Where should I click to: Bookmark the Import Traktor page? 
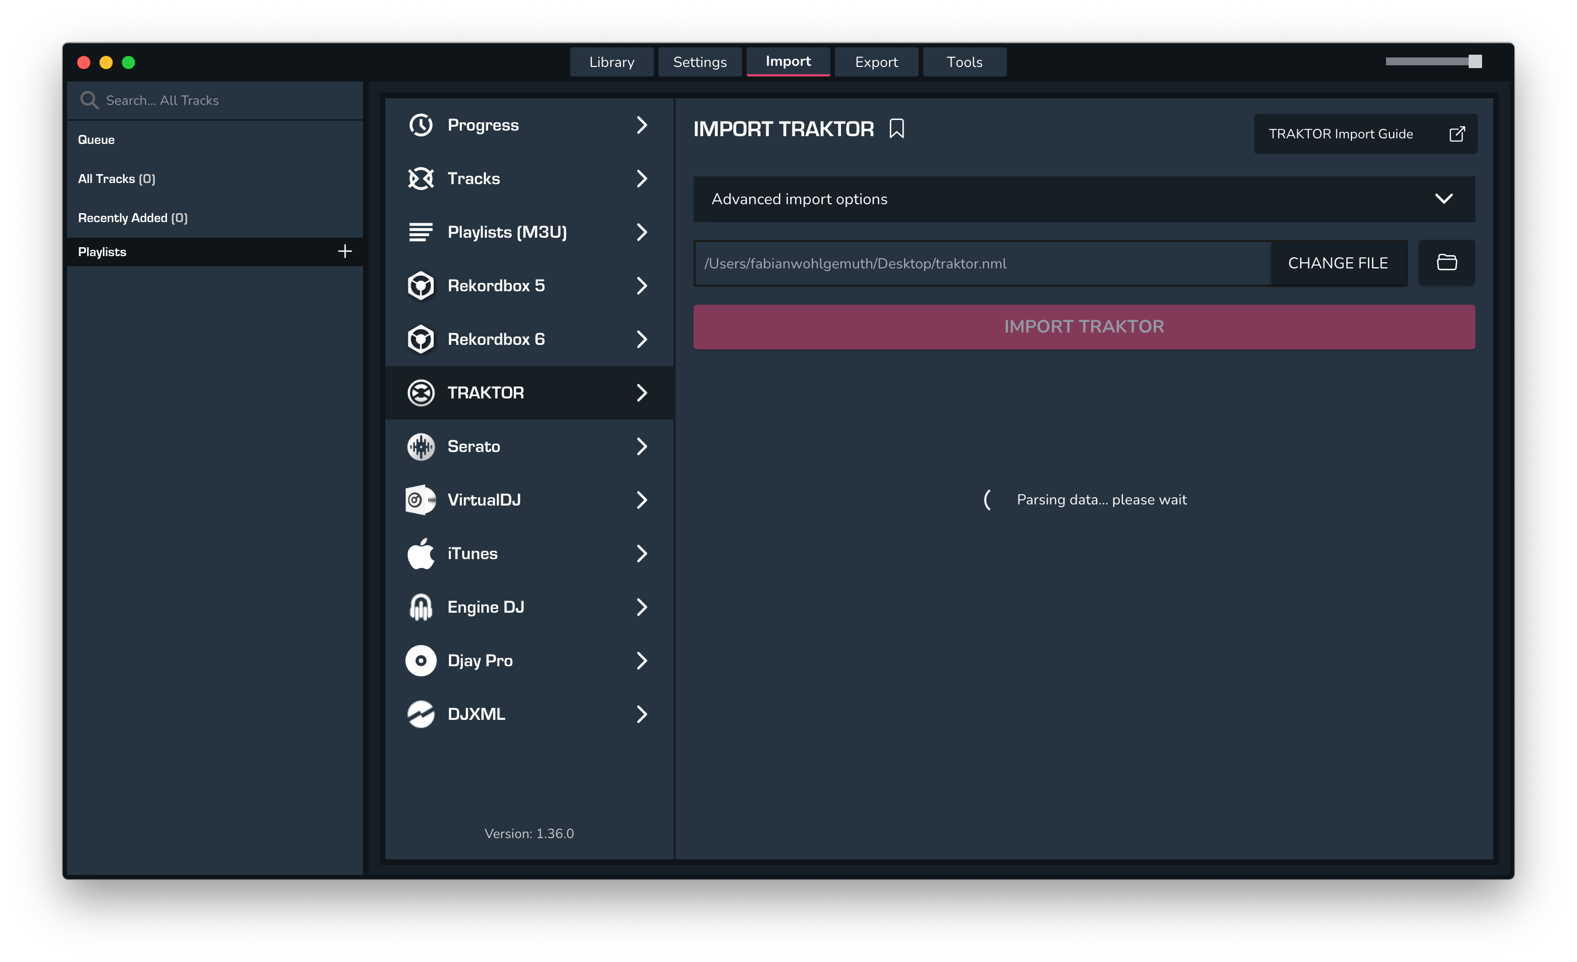point(896,128)
